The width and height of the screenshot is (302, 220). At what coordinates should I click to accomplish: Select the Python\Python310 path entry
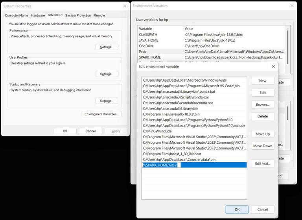click(x=194, y=120)
